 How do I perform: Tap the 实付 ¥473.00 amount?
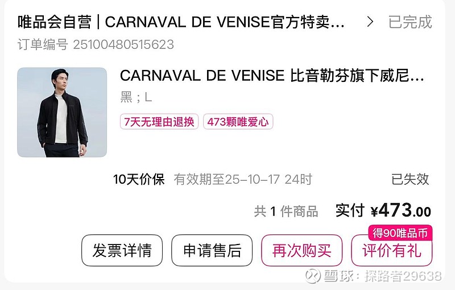[x=383, y=210]
